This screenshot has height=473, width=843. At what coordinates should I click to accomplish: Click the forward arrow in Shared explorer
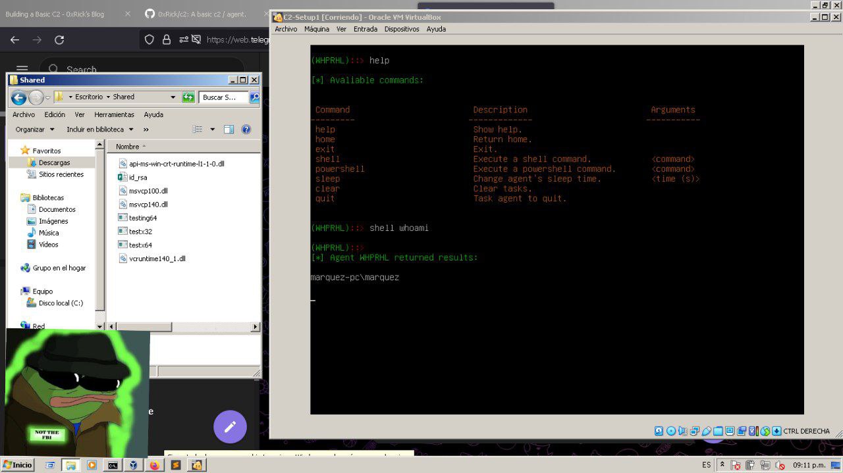(36, 97)
